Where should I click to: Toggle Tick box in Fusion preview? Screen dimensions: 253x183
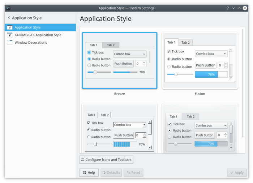169,52
